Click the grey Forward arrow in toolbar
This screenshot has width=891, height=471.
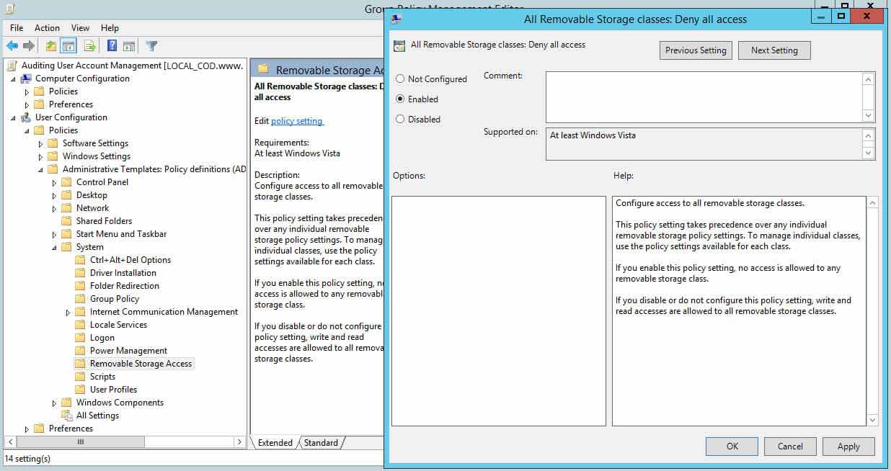(x=29, y=46)
